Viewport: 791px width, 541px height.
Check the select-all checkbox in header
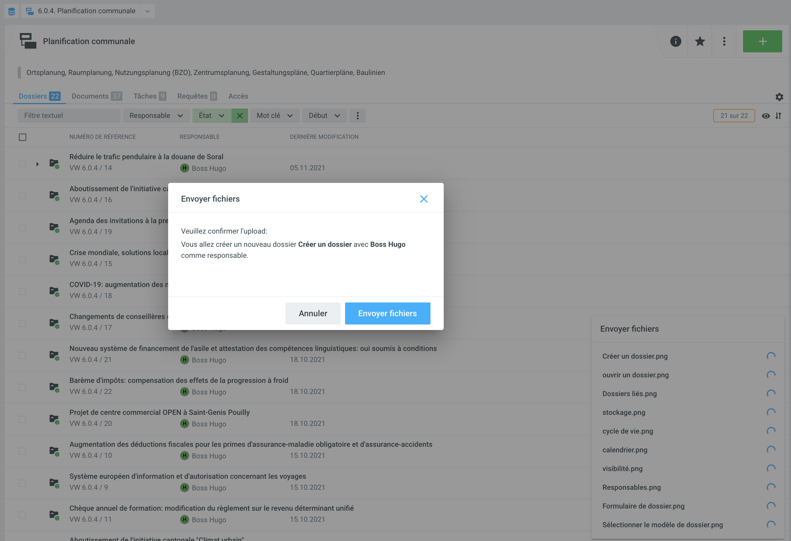tap(23, 137)
